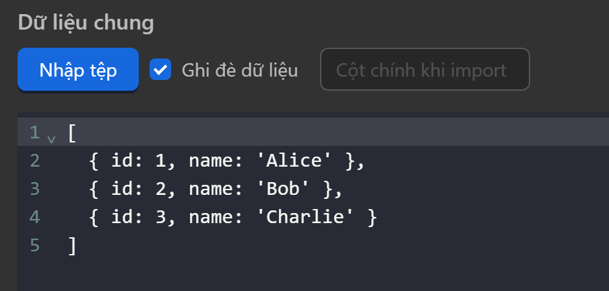
Task: Click the opening bracket on line 1
Action: (x=72, y=133)
